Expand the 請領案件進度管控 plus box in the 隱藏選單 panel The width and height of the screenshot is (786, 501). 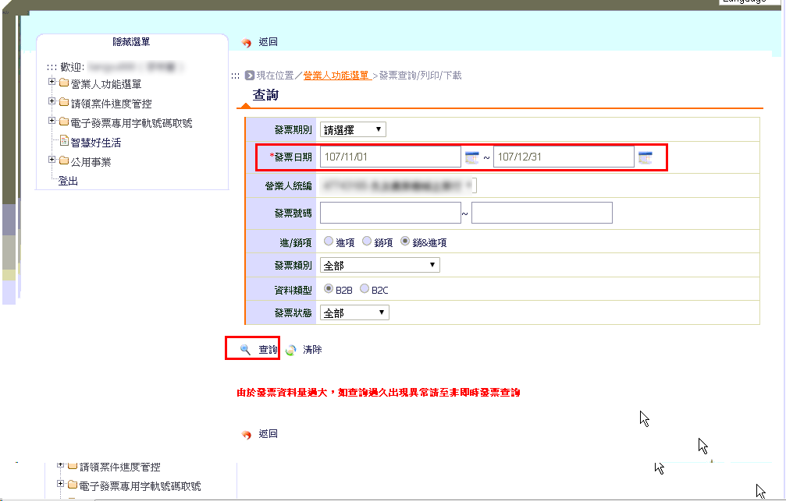click(52, 101)
